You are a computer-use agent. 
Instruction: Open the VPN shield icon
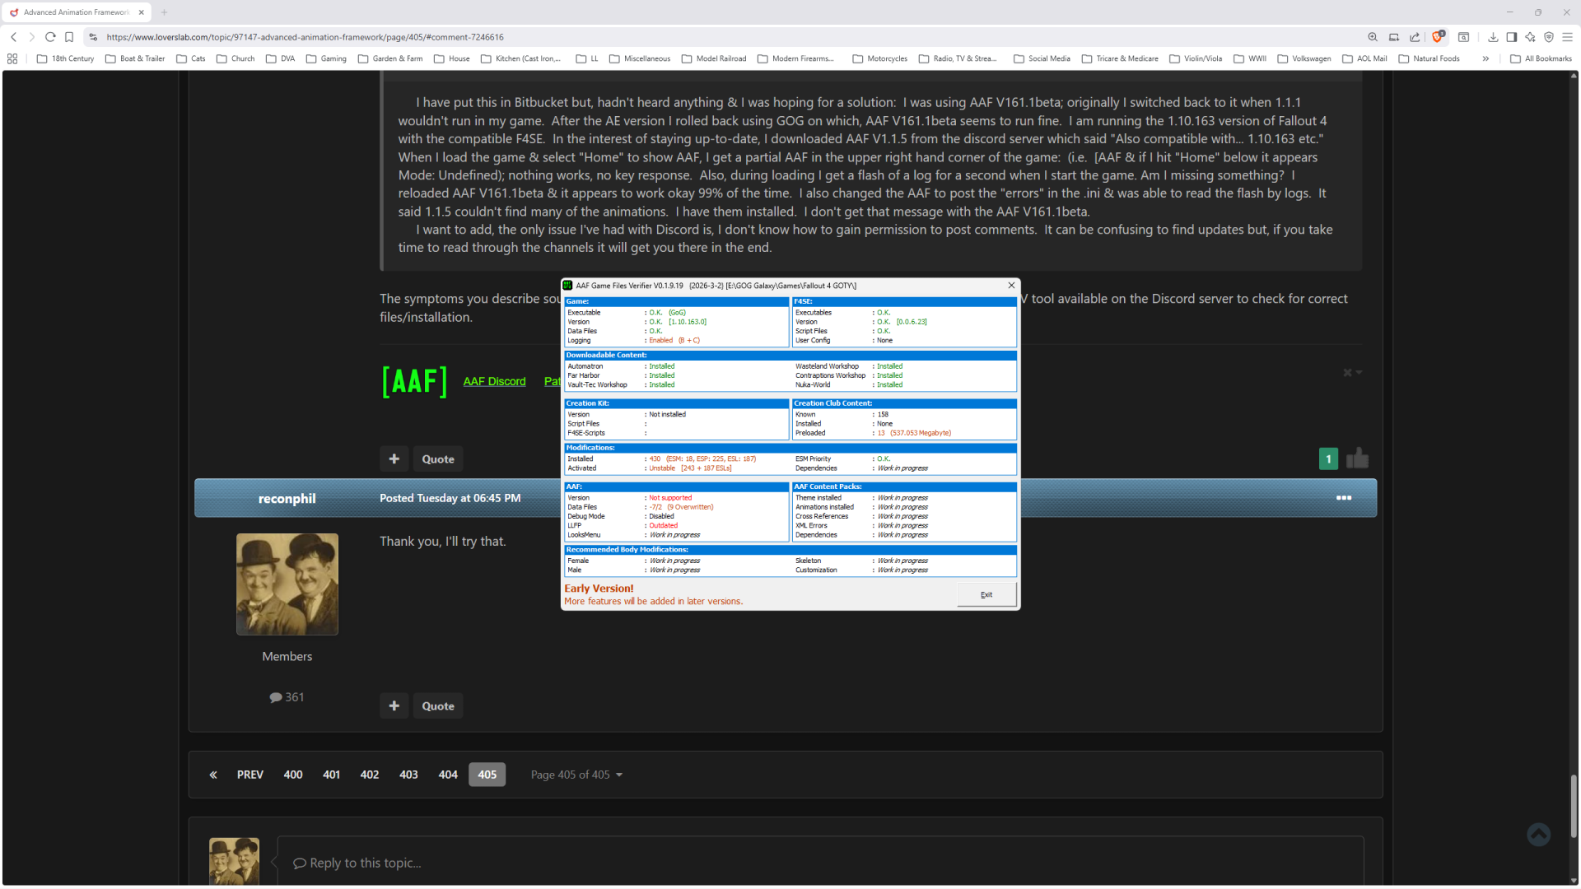pyautogui.click(x=1549, y=37)
